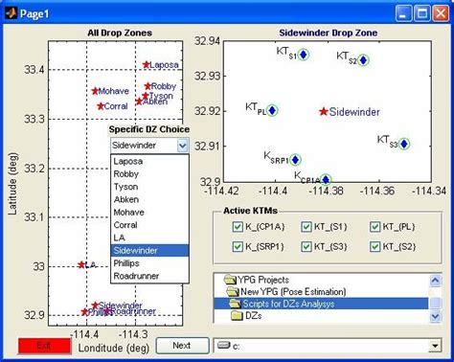Click the drive icon beside c:

224,345
